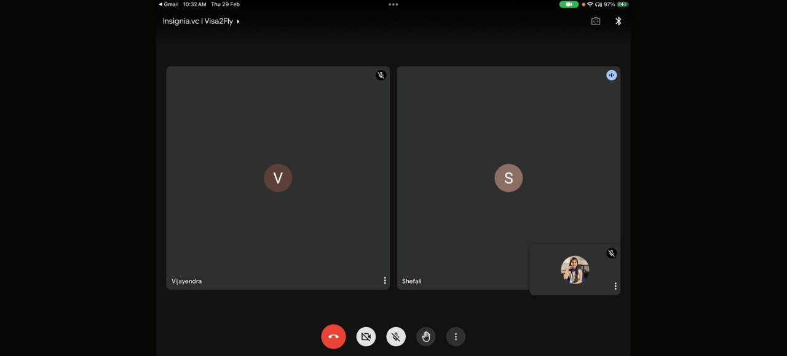This screenshot has width=787, height=356.
Task: Raise your hand in the meeting
Action: (x=425, y=336)
